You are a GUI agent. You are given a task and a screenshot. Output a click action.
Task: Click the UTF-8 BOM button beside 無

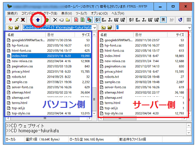156,20
